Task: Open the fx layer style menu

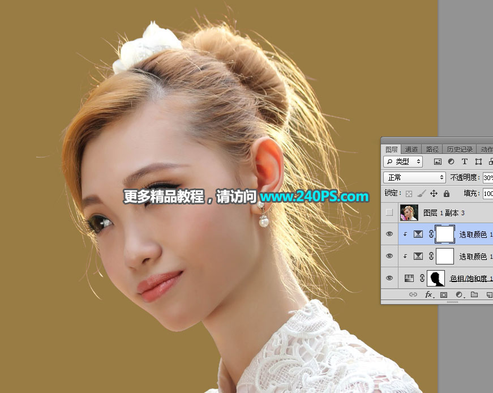Action: pyautogui.click(x=429, y=294)
